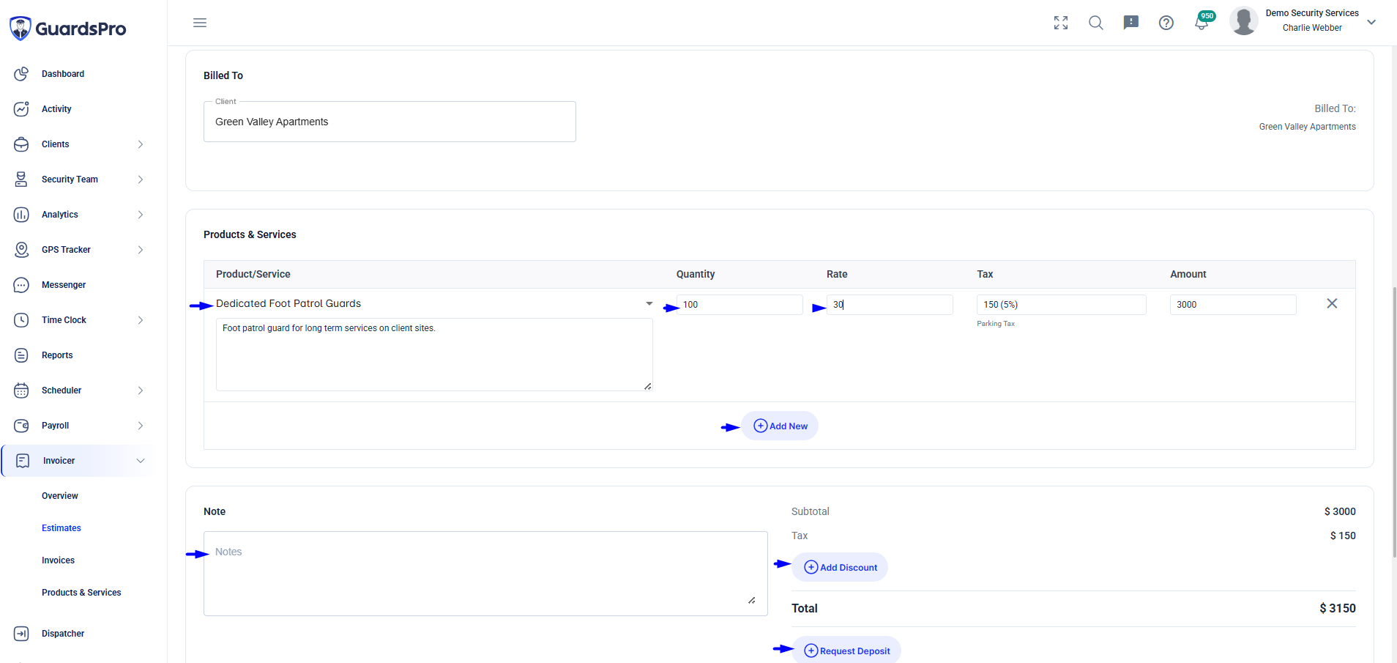The width and height of the screenshot is (1397, 663).
Task: Expand the Analytics submenu chevron
Action: 141,215
